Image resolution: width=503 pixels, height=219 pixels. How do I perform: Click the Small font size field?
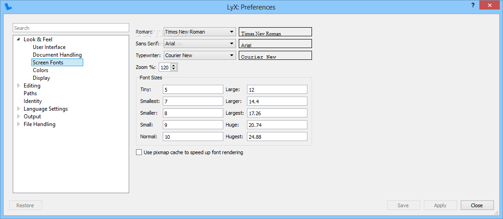coord(193,125)
